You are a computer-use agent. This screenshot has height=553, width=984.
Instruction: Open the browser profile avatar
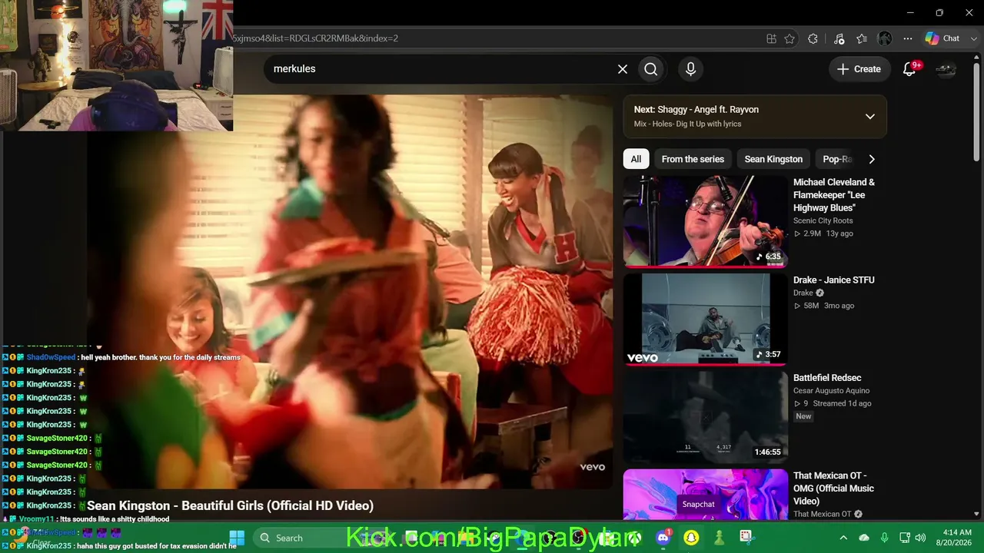coord(885,38)
